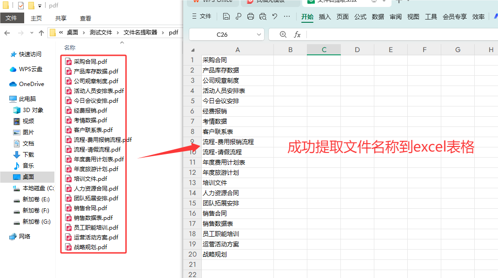This screenshot has width=498, height=278.
Task: Open the more options ellipsis in WPS toolbar
Action: coord(287,16)
